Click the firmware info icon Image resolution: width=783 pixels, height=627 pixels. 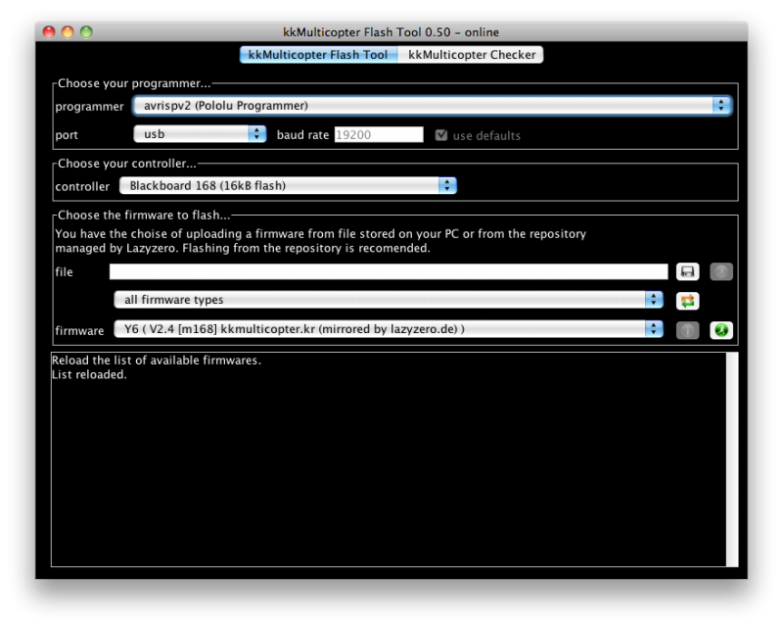click(x=687, y=330)
